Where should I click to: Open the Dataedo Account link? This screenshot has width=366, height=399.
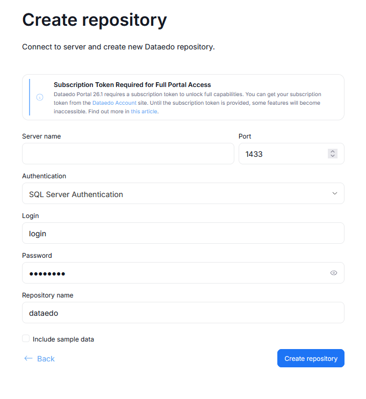point(114,103)
